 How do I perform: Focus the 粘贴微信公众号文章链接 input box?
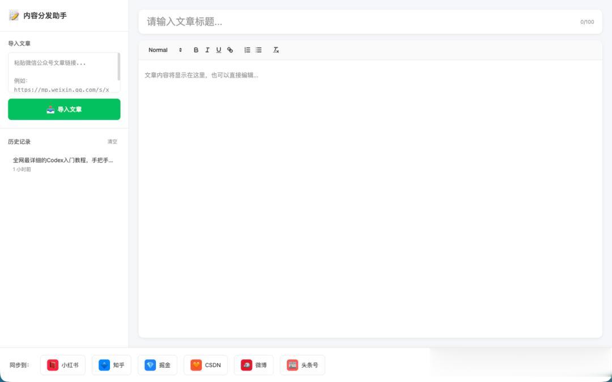coord(64,73)
